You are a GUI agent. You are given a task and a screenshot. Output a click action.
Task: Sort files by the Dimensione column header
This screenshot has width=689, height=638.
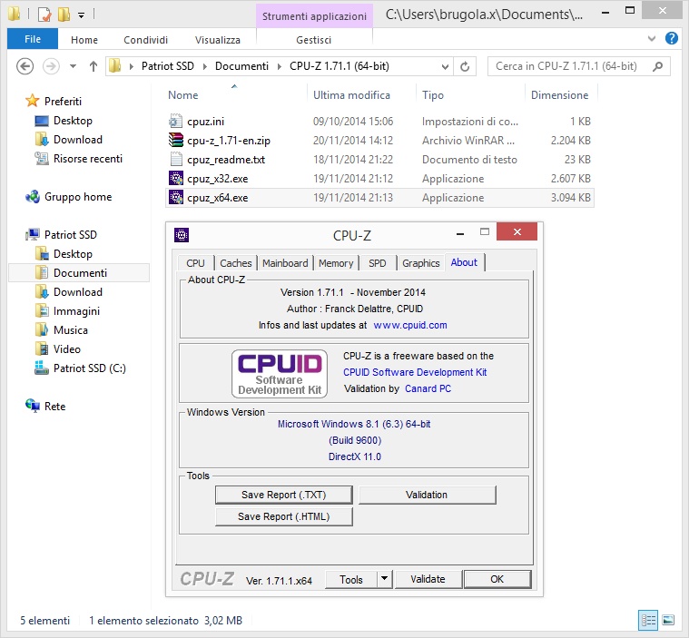point(560,95)
